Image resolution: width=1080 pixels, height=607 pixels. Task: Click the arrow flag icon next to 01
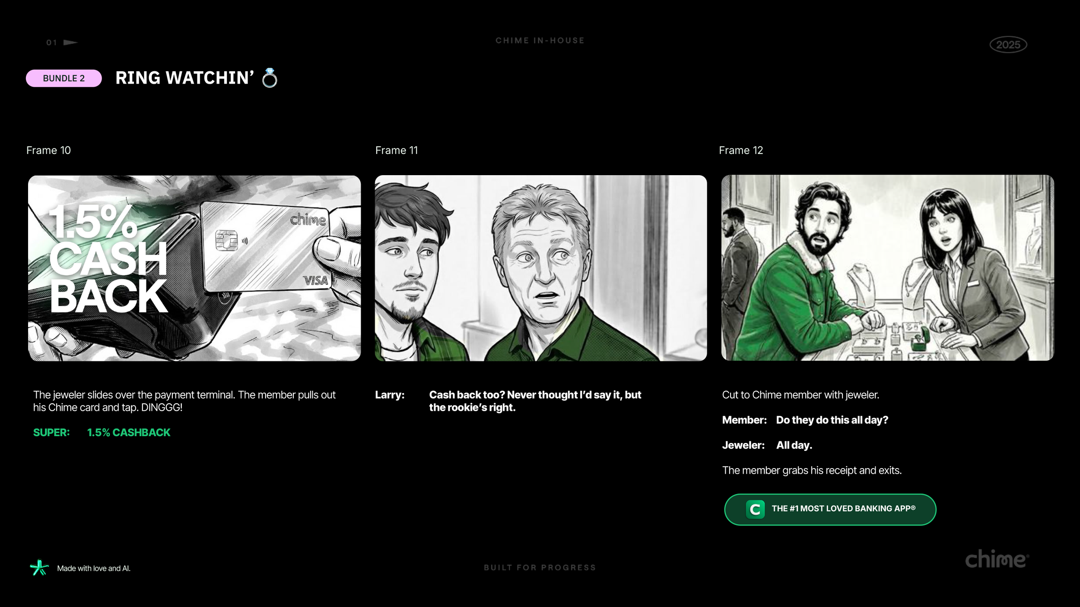coord(70,42)
